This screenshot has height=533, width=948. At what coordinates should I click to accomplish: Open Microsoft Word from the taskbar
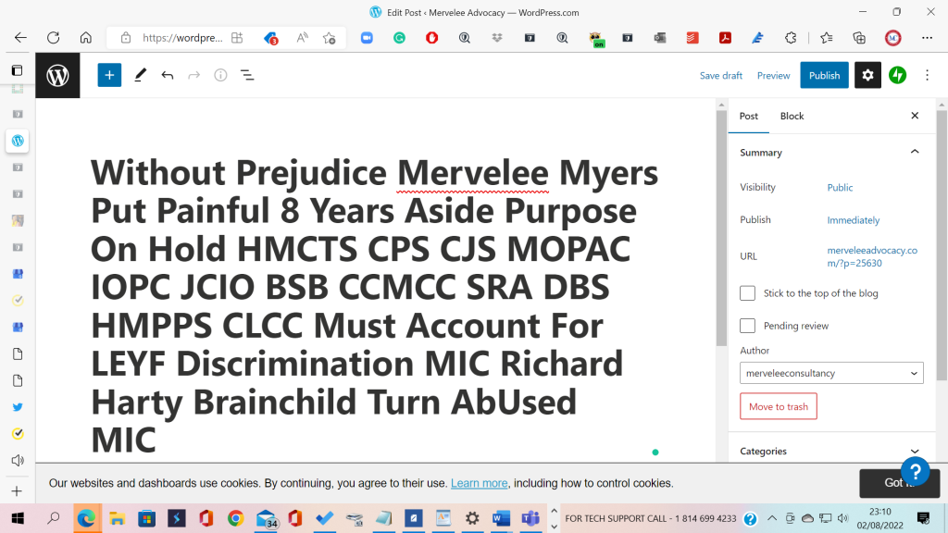click(x=501, y=518)
